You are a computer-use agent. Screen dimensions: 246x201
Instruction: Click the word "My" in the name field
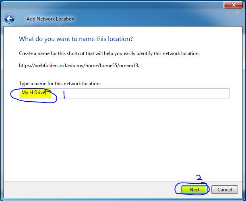(x=25, y=93)
